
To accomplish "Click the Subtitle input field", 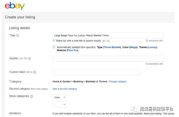I will tap(108, 59).
